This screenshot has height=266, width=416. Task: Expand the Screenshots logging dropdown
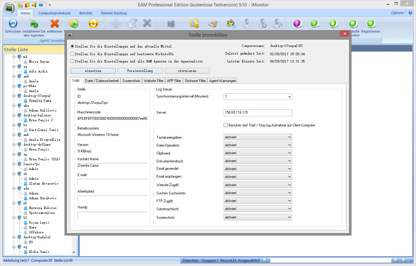point(258,217)
